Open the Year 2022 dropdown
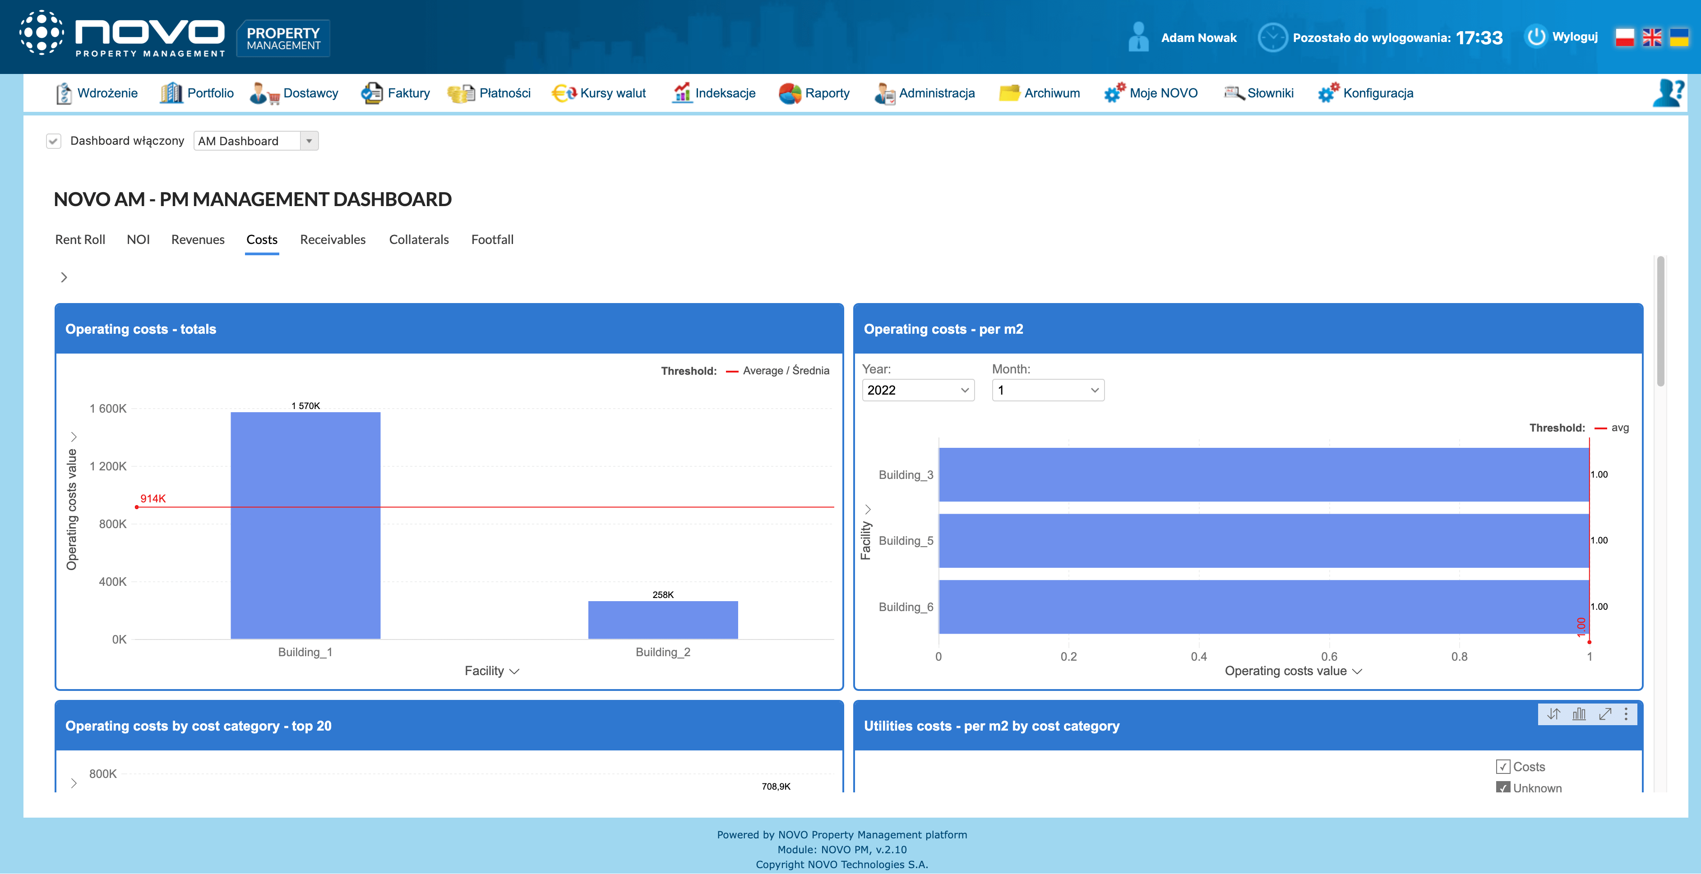 [917, 390]
